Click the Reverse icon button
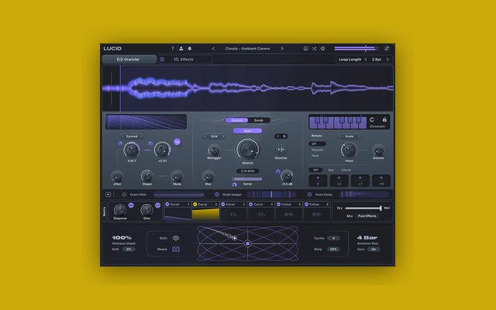Screen dimensions: 496x310 pyautogui.click(x=281, y=150)
